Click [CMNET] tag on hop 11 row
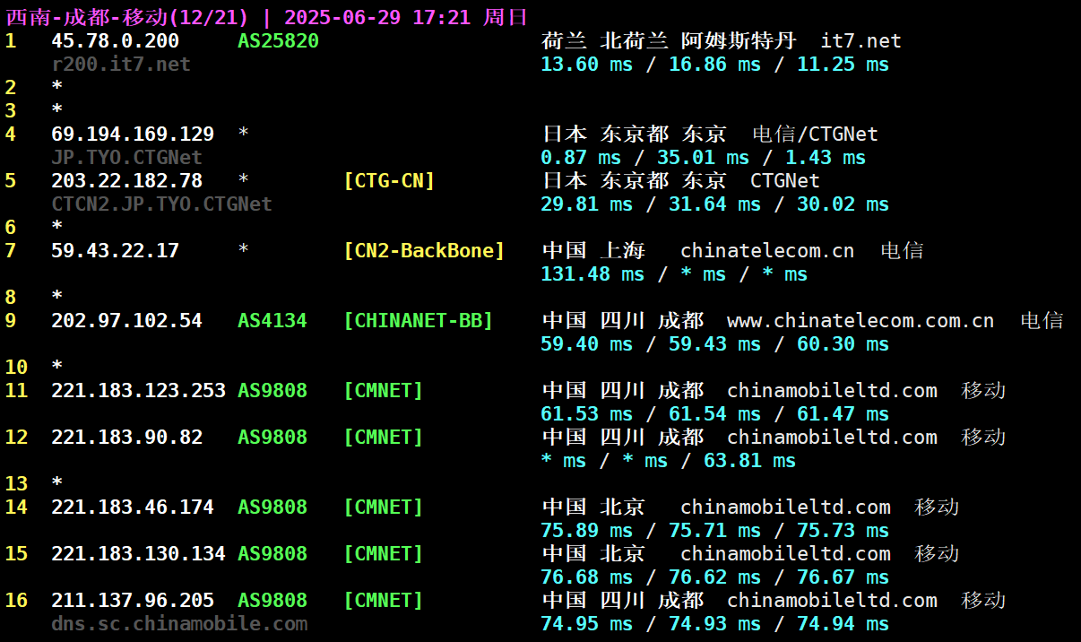Screen dimensions: 1081x642 click(x=383, y=391)
